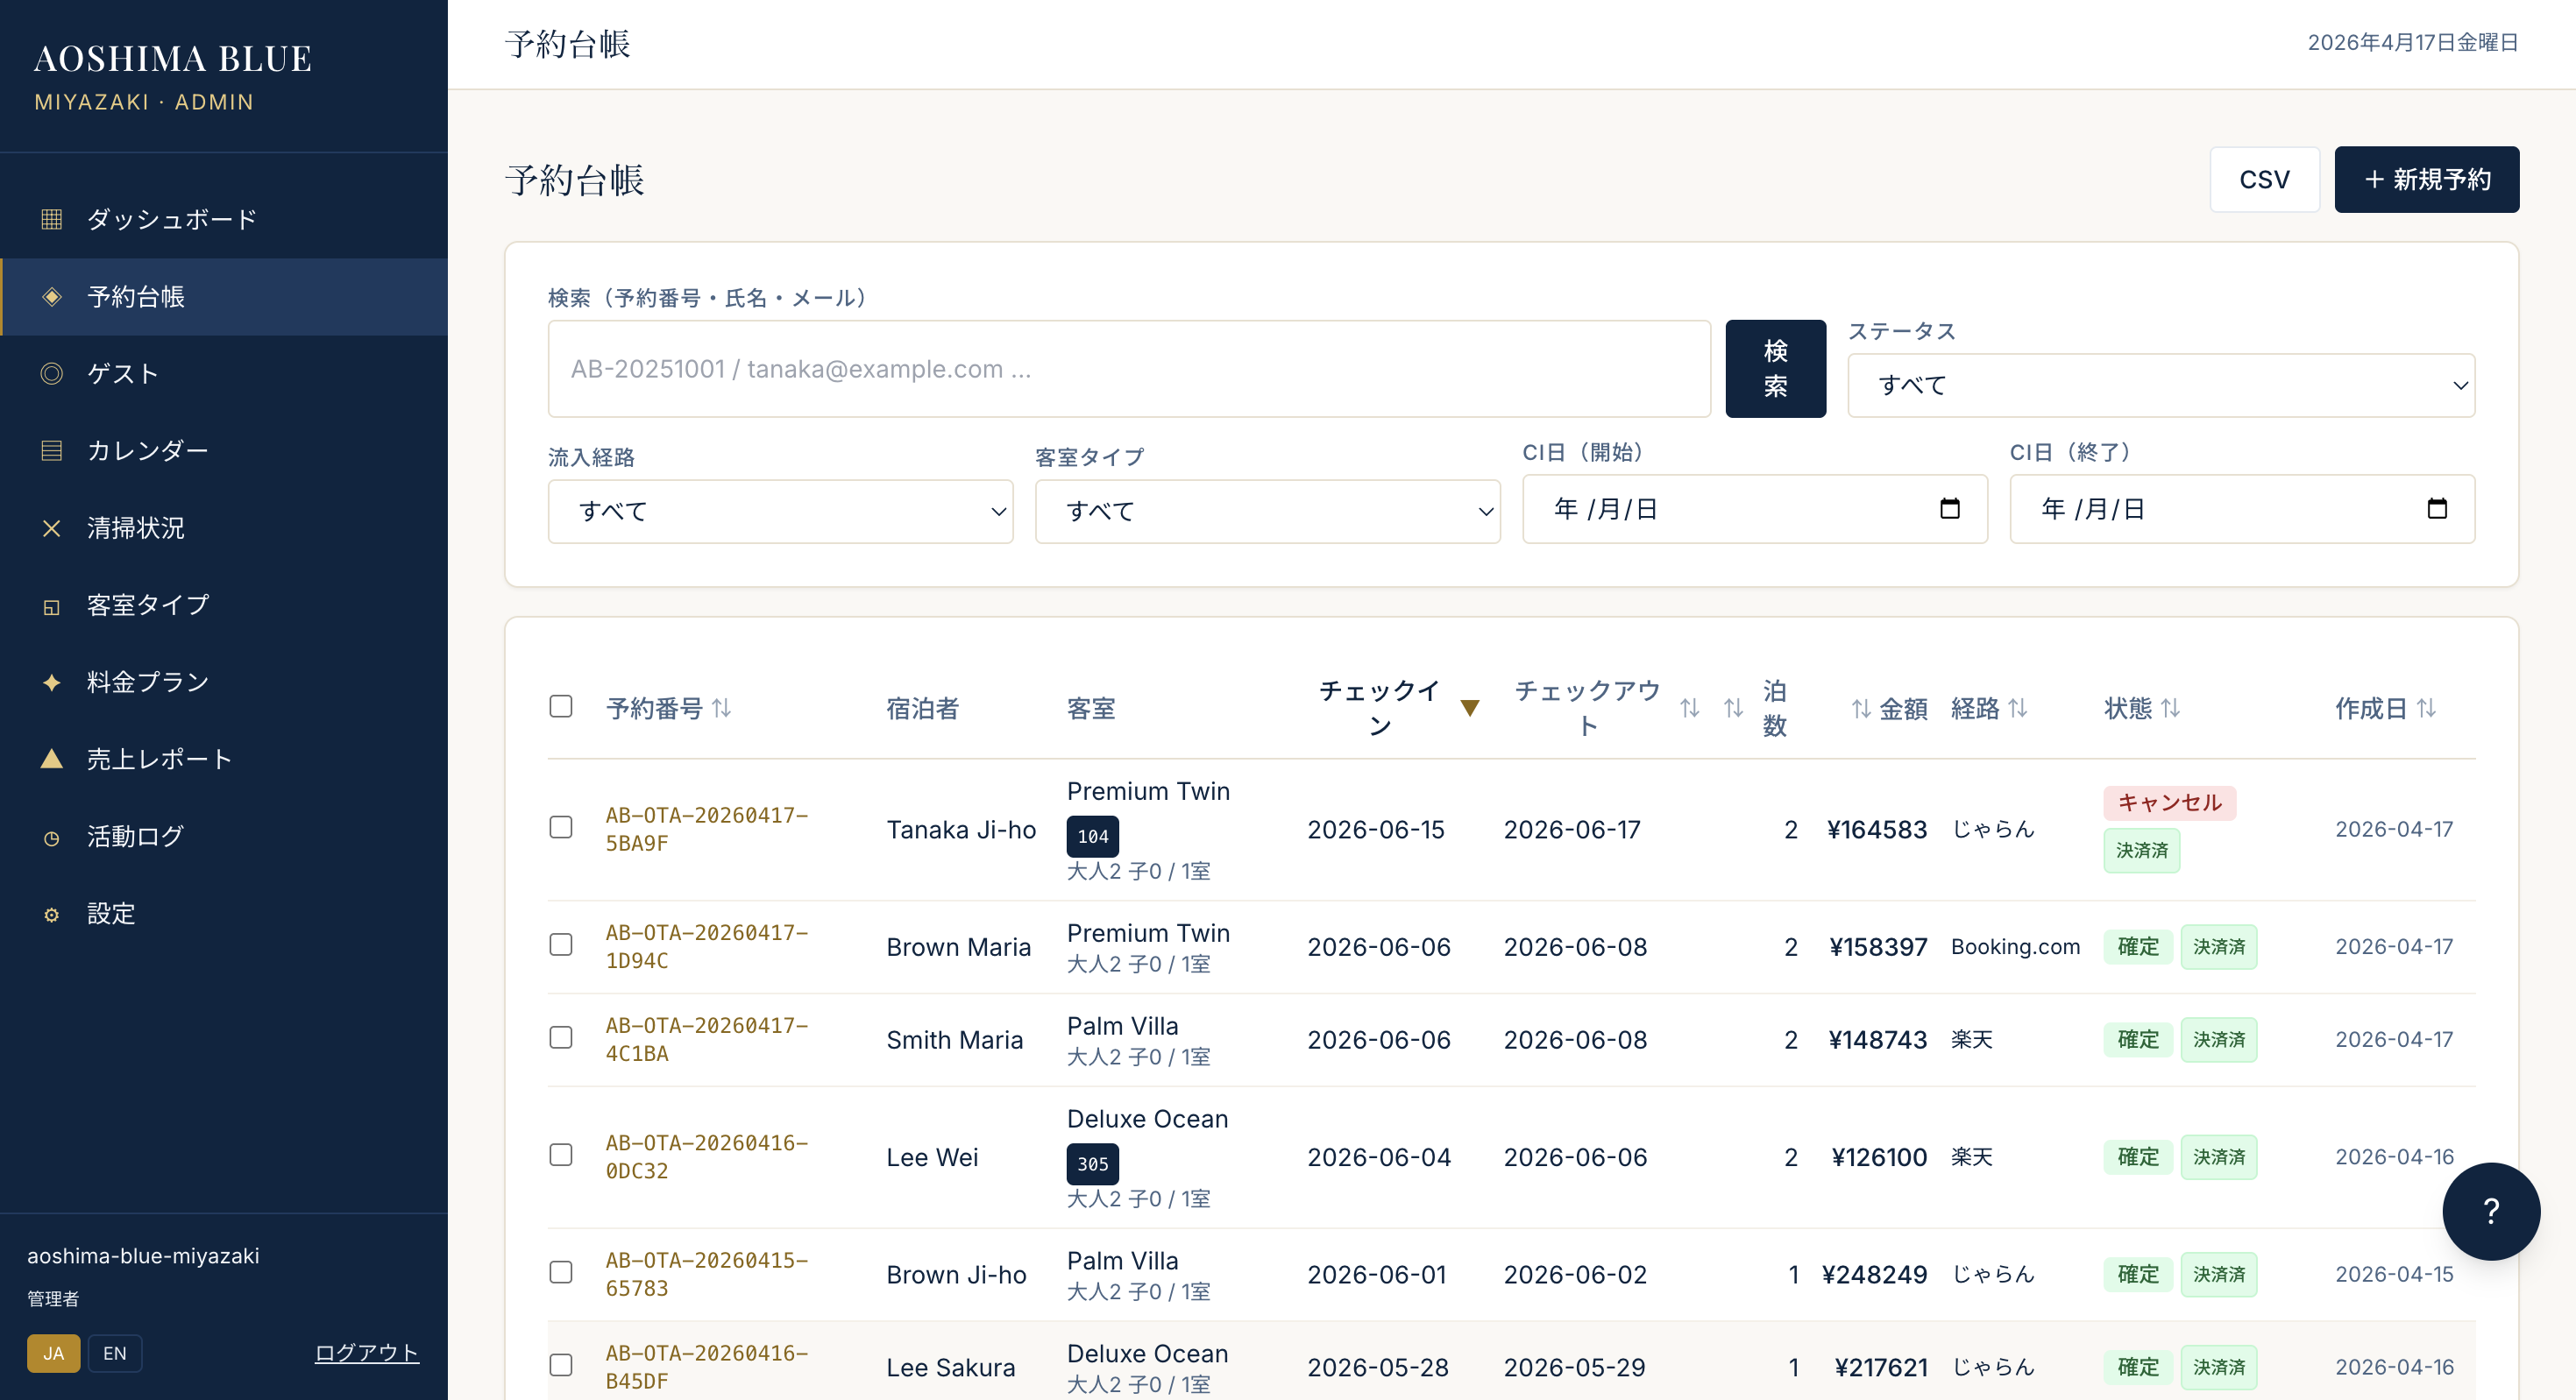This screenshot has width=2576, height=1400.
Task: Sort by 金額 column arrows
Action: 1860,709
